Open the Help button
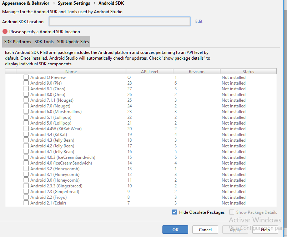287x237 pixels. (265, 230)
